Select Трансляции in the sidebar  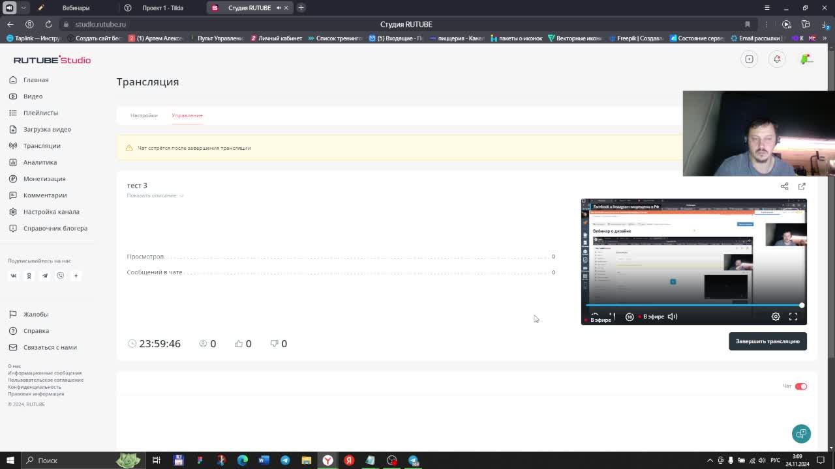click(x=35, y=146)
